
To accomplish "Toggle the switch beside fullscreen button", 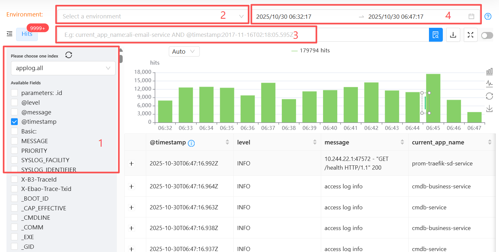I will (487, 36).
